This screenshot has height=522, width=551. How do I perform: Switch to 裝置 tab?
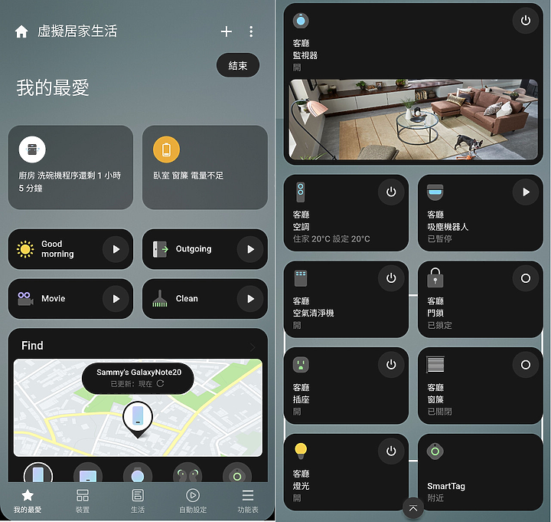(x=83, y=501)
